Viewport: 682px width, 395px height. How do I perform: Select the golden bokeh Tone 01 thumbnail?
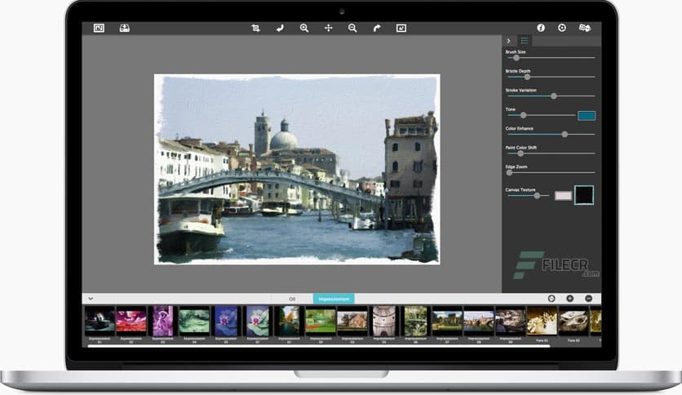pyautogui.click(x=542, y=321)
